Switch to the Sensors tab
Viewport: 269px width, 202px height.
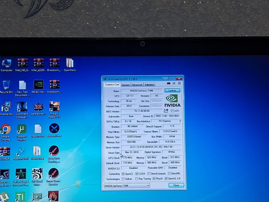pyautogui.click(x=126, y=85)
